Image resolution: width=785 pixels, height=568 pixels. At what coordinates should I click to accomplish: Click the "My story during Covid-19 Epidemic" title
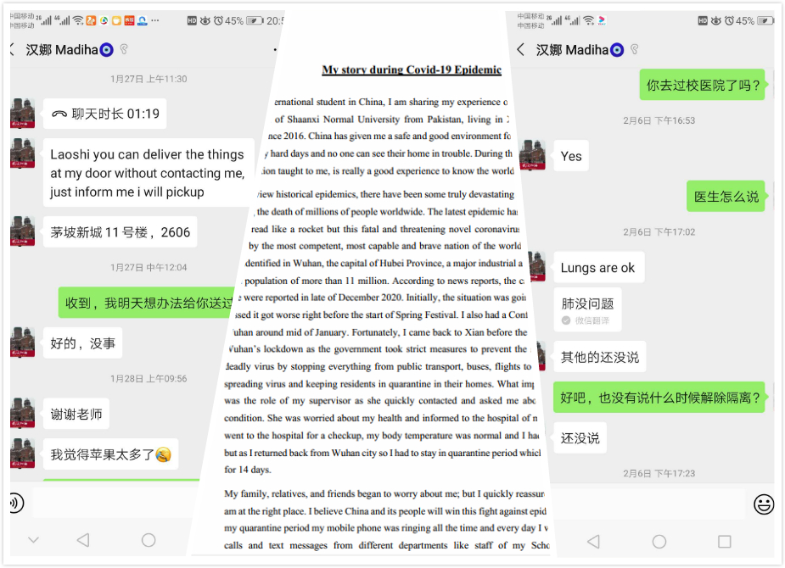[412, 70]
